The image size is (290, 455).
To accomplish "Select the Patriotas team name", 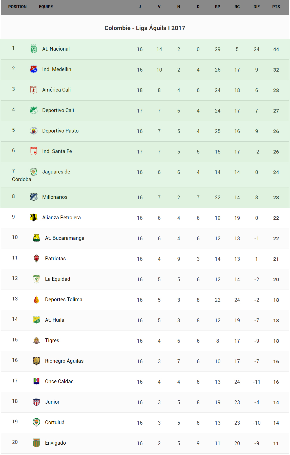I will click(55, 258).
